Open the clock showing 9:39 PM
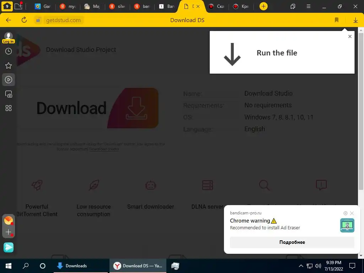 (333, 266)
